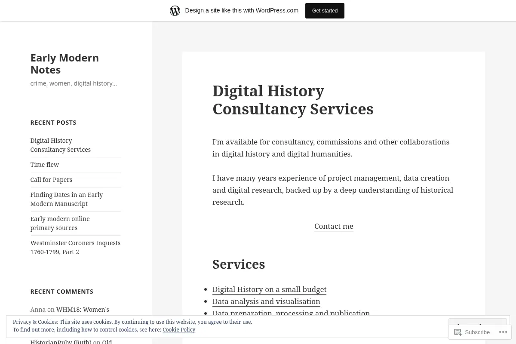Open Digital History Consultancy Services sidebar post

60,145
